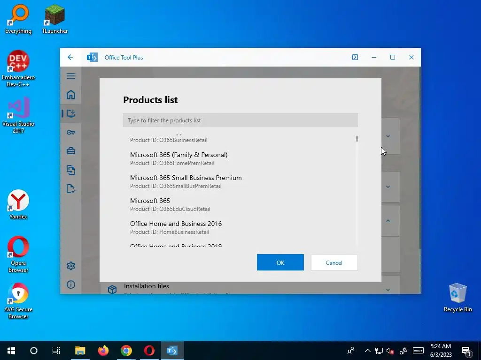Select Microsoft 365 with O365EduCloudRetail ID
The height and width of the screenshot is (360, 481).
(x=240, y=204)
